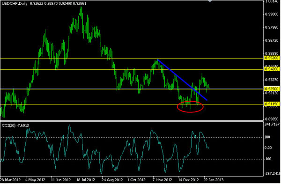281x184 pixels.
Task: Click the 0.93270 price scale value
Action: click(272, 80)
